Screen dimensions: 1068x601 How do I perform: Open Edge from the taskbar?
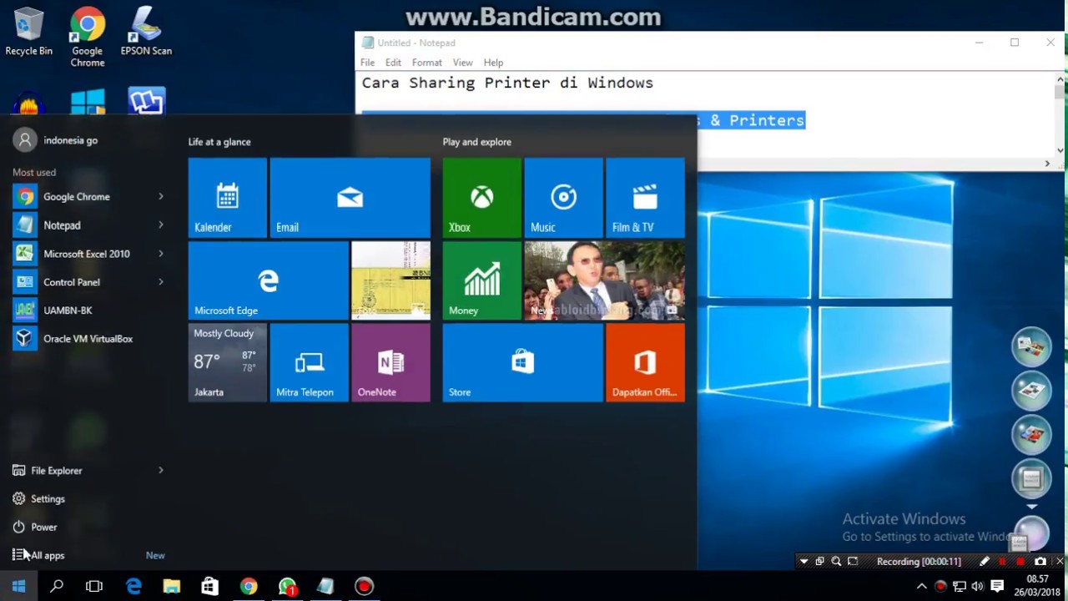pyautogui.click(x=133, y=587)
